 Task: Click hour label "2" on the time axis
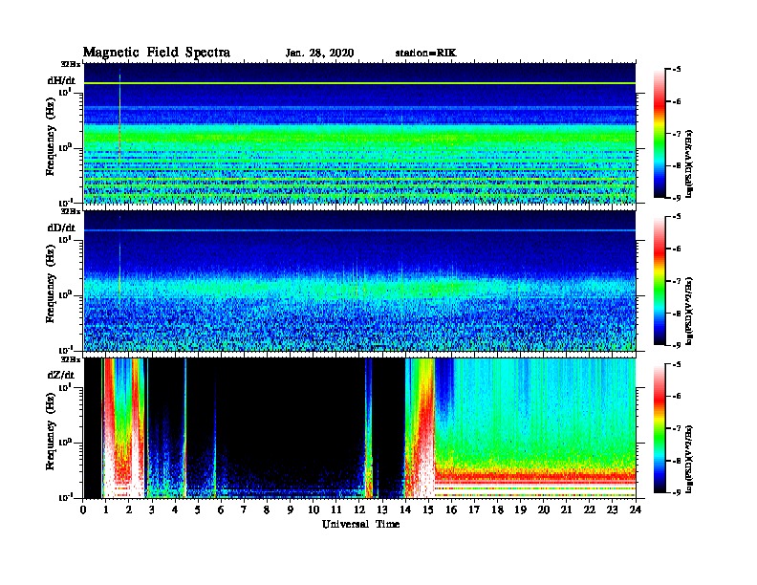tap(129, 509)
